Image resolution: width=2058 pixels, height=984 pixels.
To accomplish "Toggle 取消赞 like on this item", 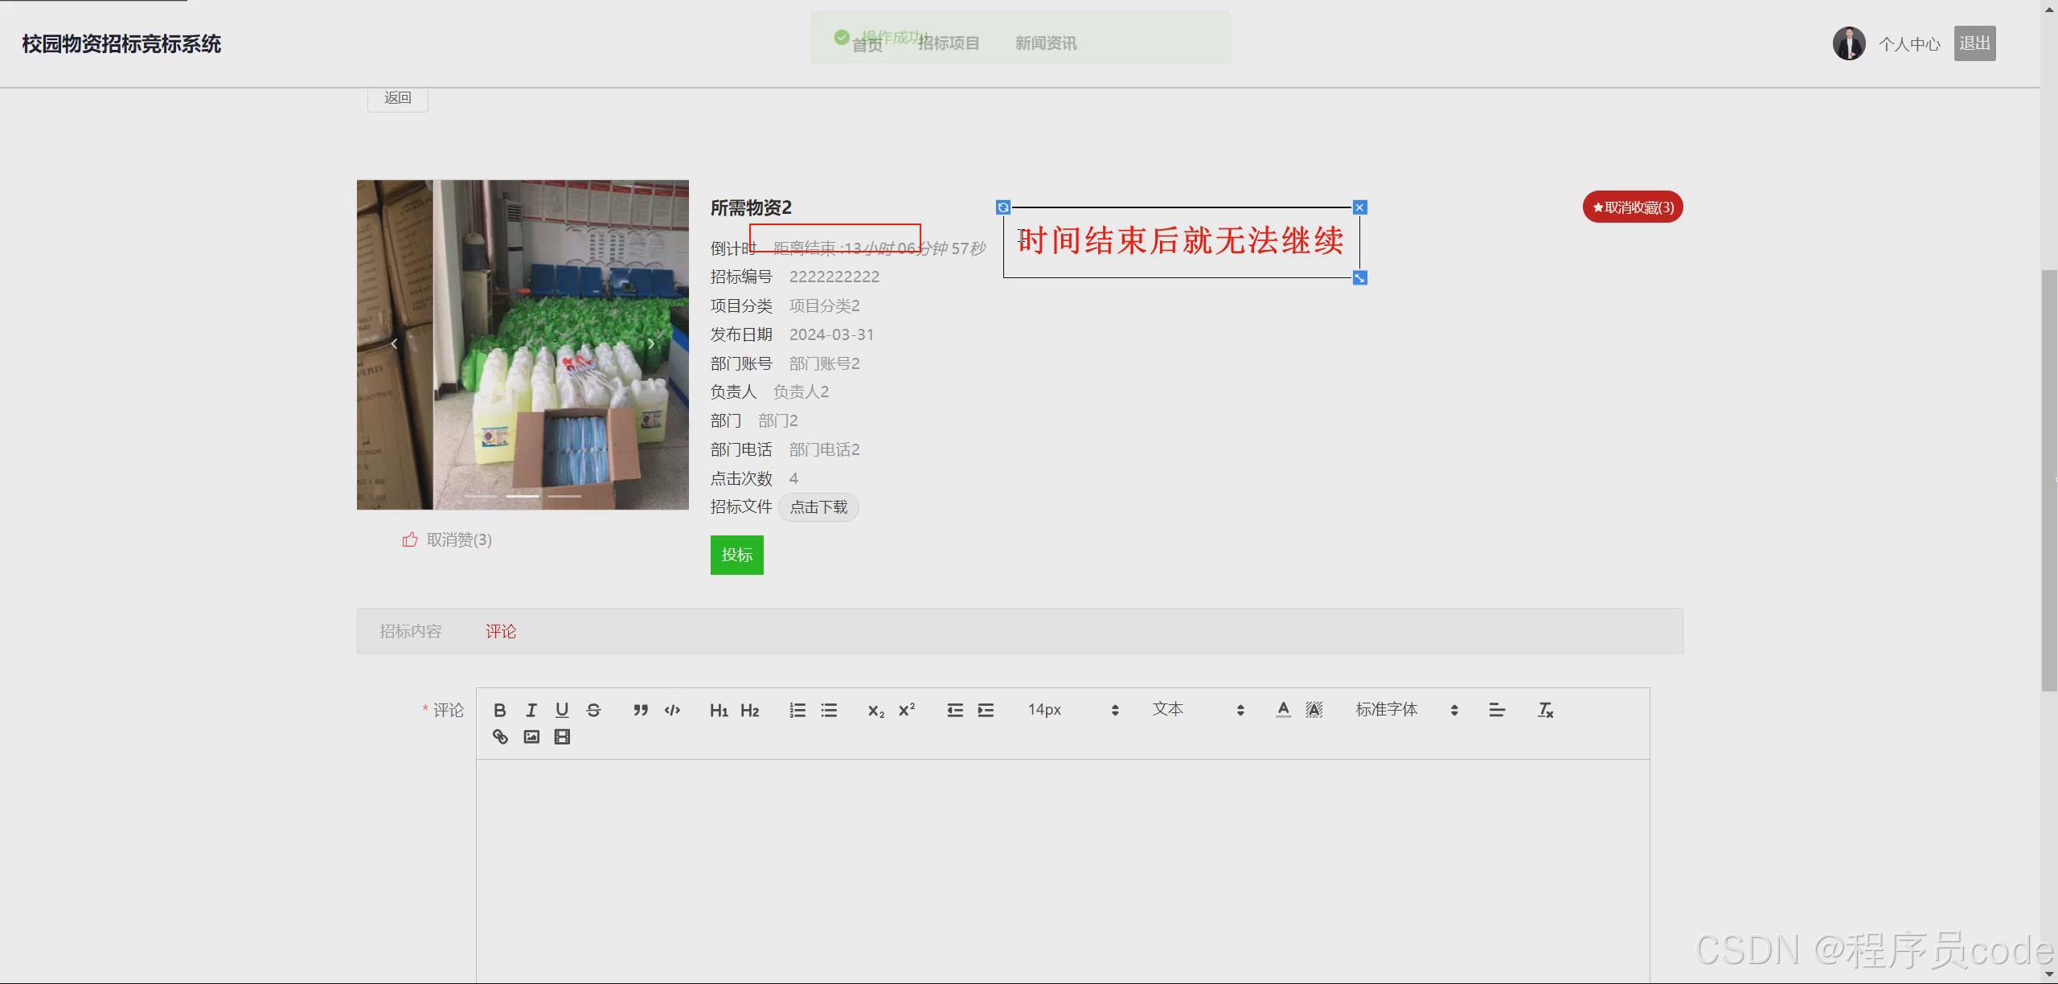I will [447, 539].
